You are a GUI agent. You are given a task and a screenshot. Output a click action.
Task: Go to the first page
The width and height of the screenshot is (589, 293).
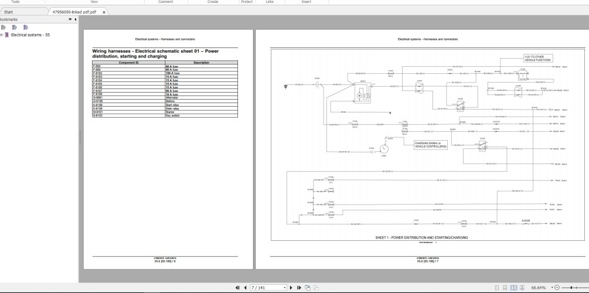click(237, 288)
